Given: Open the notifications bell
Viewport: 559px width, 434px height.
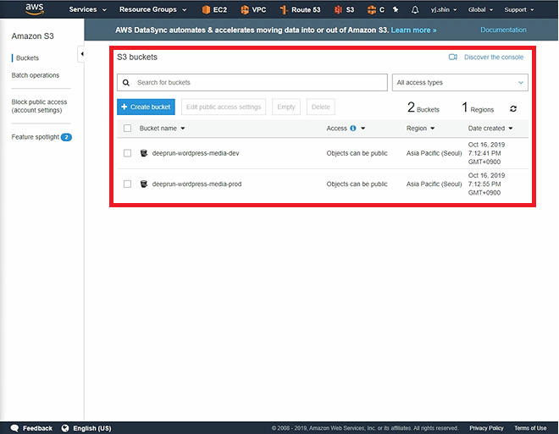Looking at the screenshot, I should pyautogui.click(x=415, y=9).
